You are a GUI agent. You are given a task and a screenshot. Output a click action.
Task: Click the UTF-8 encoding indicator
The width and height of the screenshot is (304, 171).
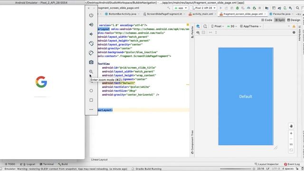[x=276, y=169]
